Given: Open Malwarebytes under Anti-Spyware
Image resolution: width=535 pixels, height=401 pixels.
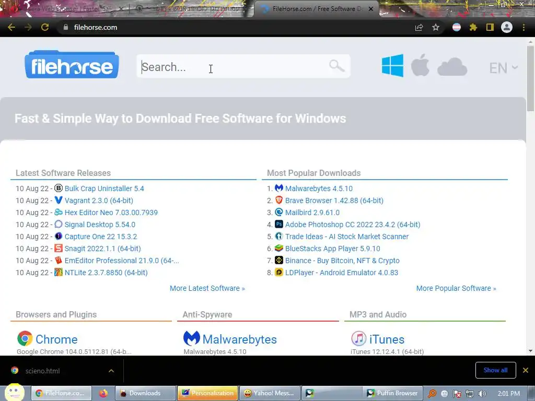Looking at the screenshot, I should tap(239, 339).
